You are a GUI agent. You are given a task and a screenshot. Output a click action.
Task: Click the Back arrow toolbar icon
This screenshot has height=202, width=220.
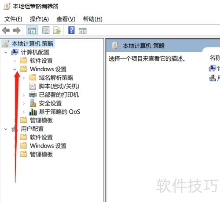pos(6,30)
